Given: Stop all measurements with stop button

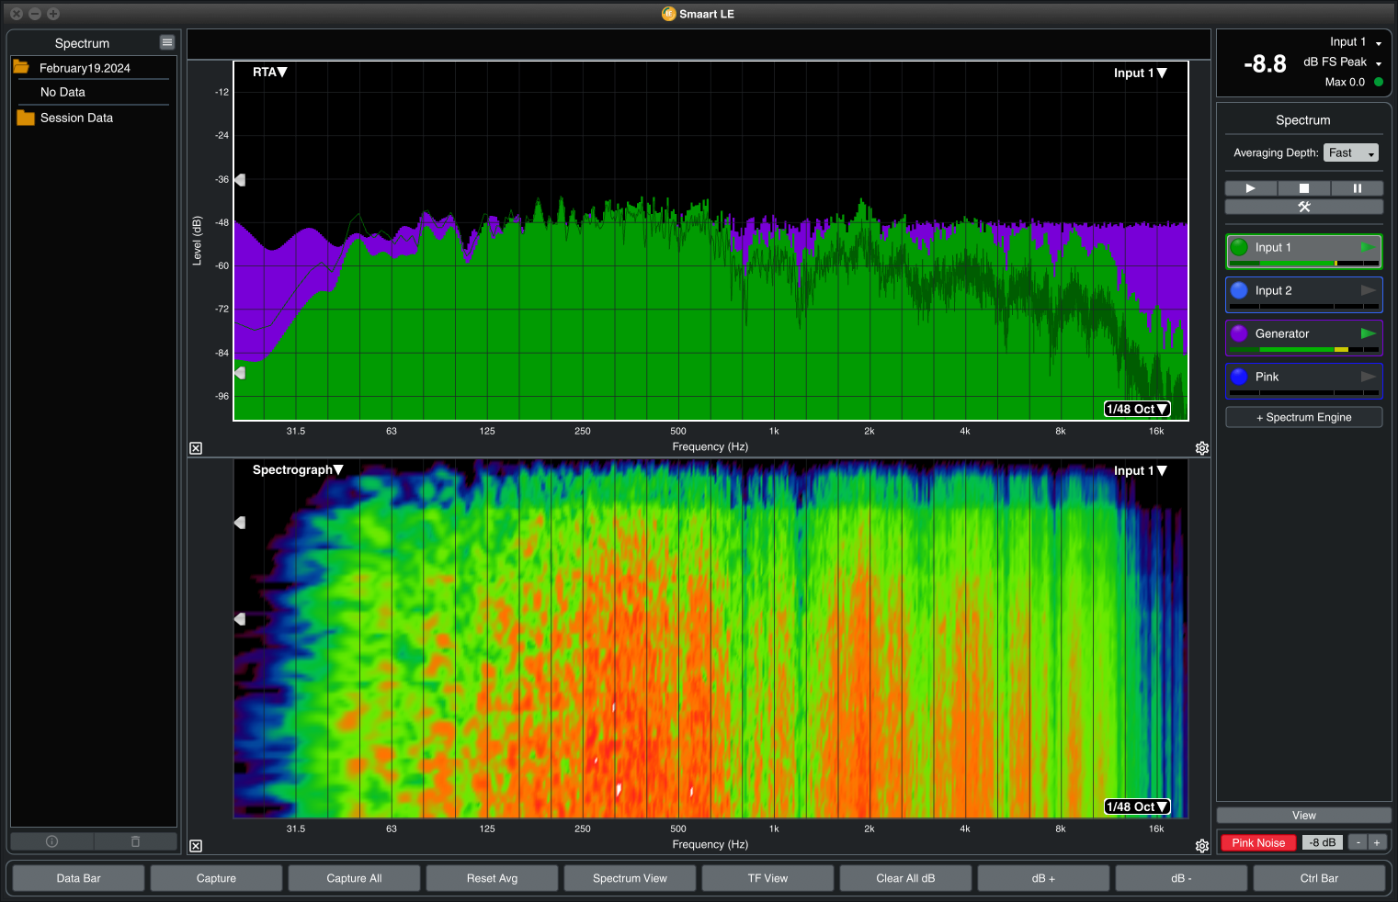Looking at the screenshot, I should tap(1303, 187).
